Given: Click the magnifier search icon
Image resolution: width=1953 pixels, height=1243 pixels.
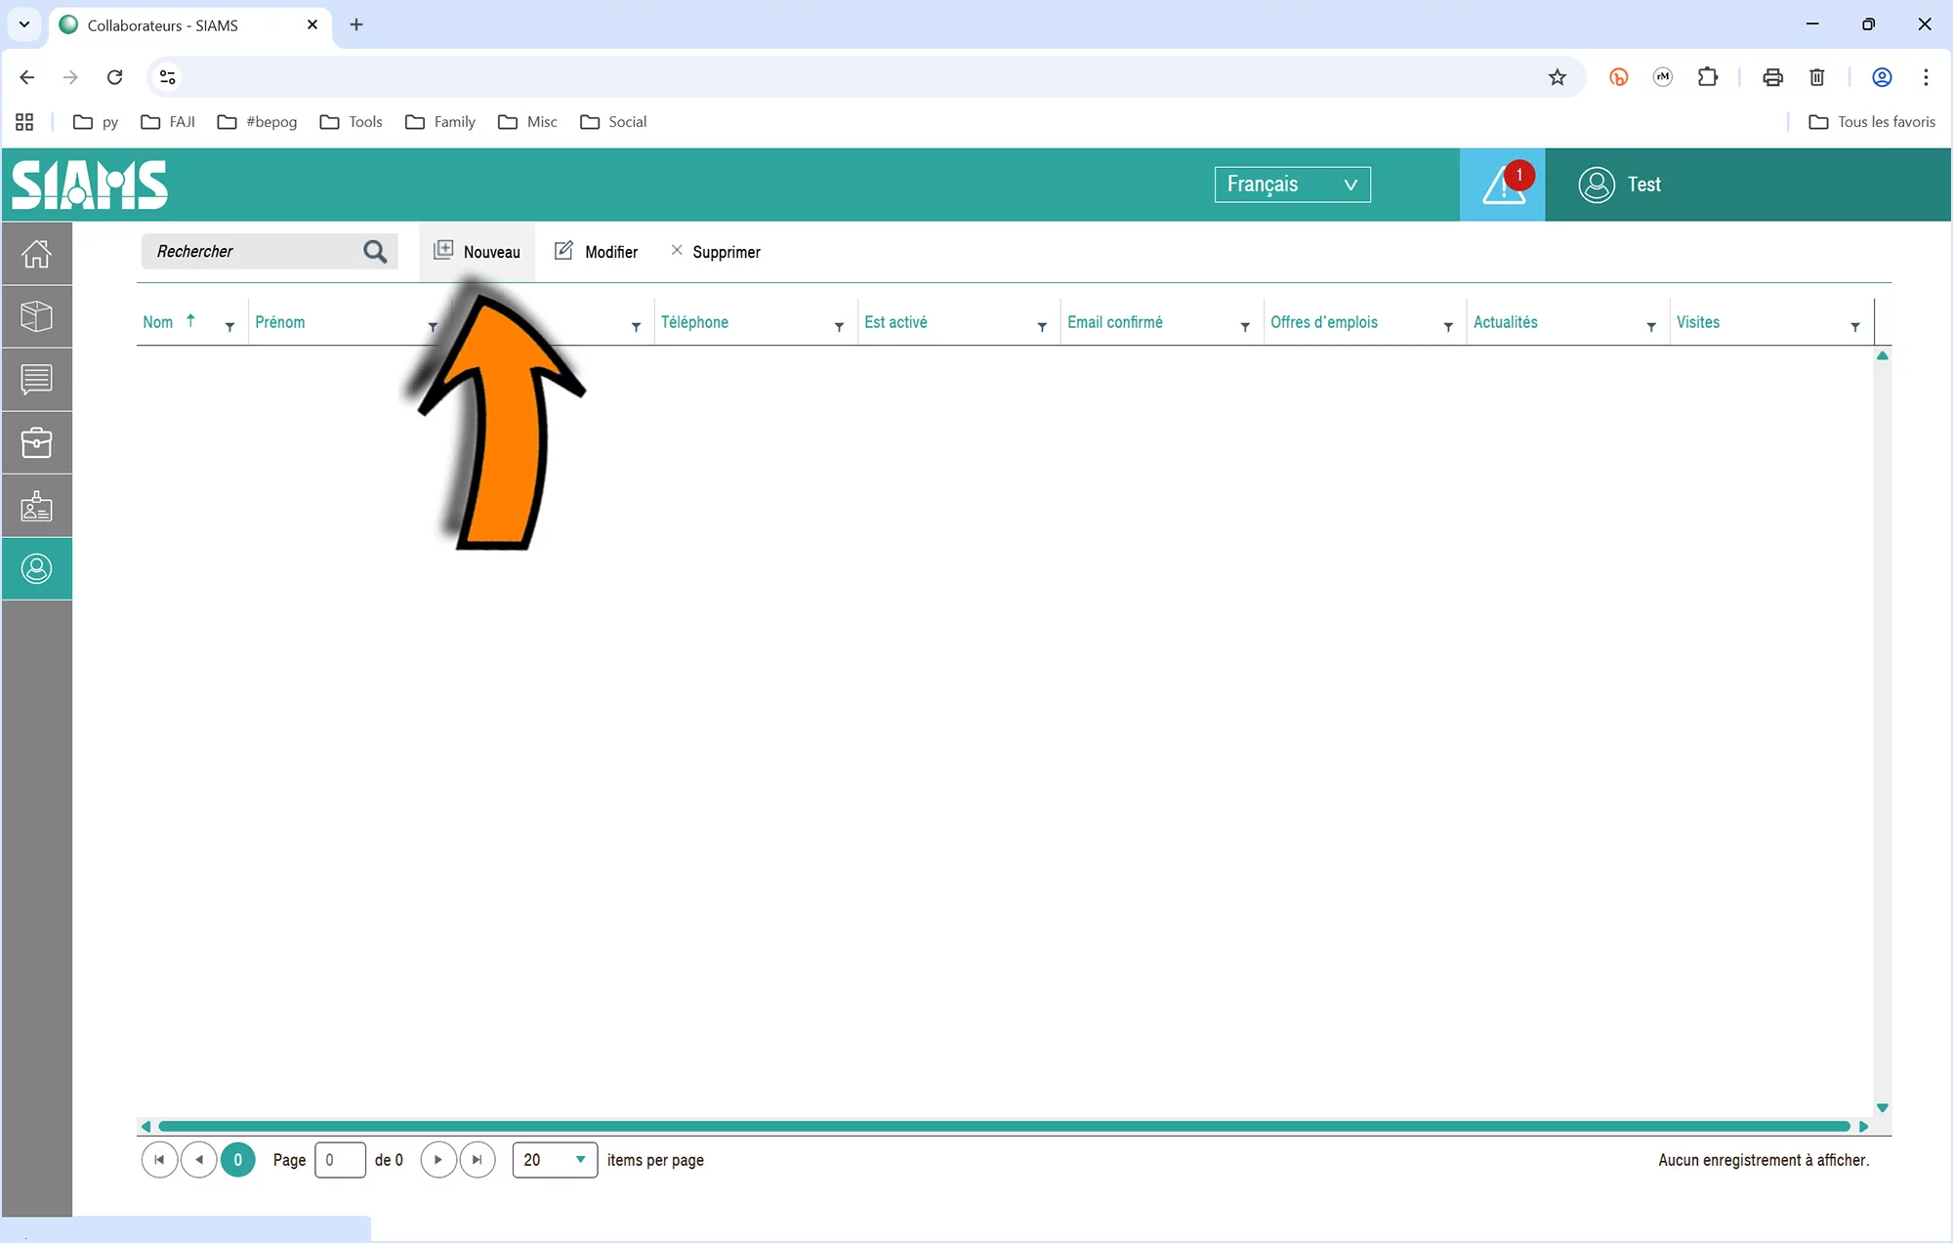Looking at the screenshot, I should pos(375,252).
